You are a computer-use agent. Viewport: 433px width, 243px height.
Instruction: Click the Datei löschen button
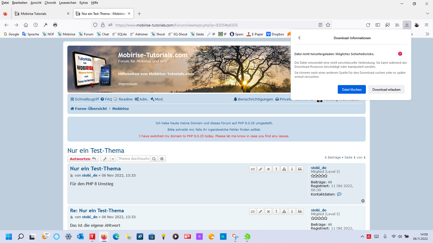pos(352,90)
